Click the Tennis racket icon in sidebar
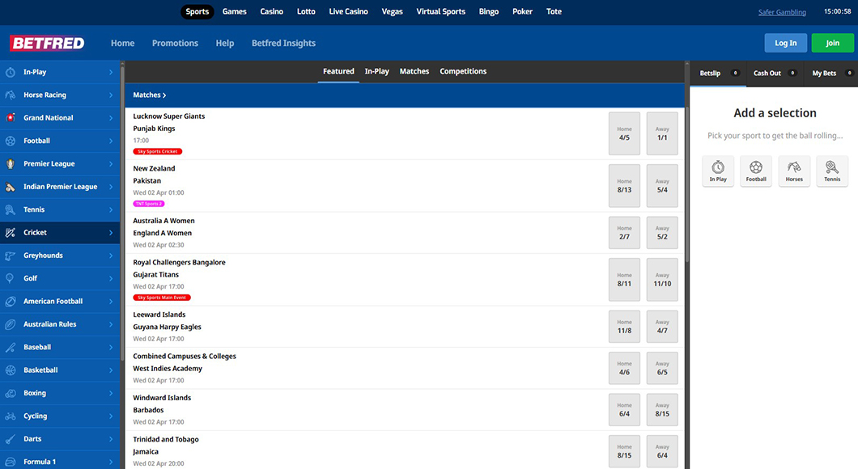The height and width of the screenshot is (469, 858). click(11, 210)
